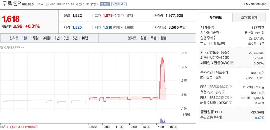Click the 고가 value 1,879
Viewport: 270px width, 130px height.
[108, 16]
